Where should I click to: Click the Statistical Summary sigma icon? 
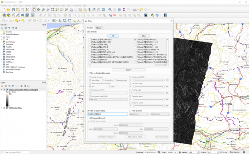(124, 10)
